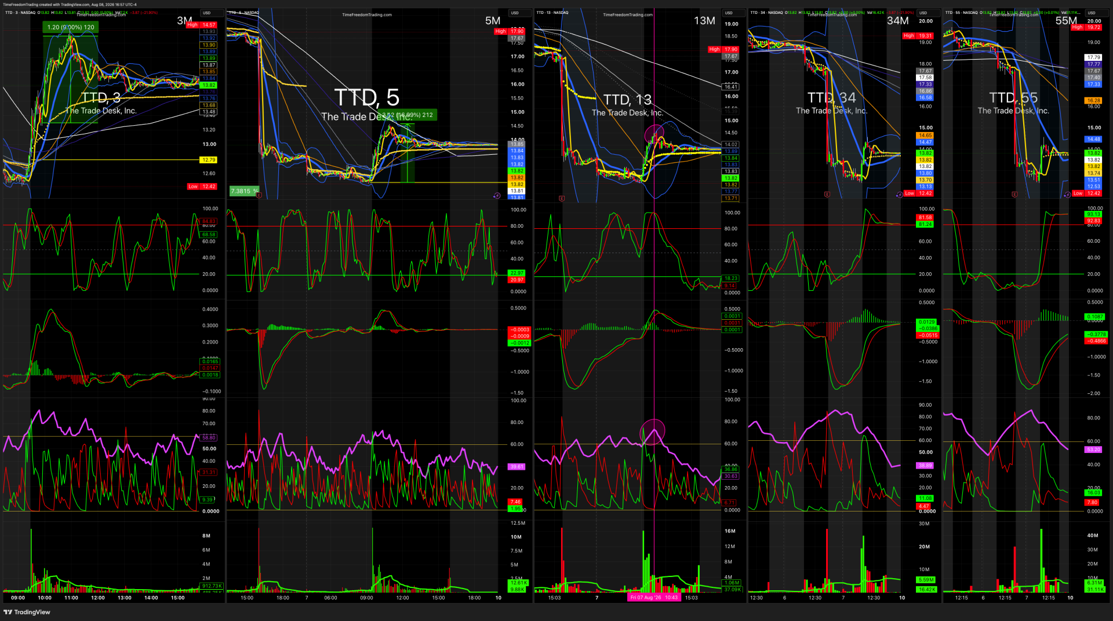Click the green 7.3815 % label
This screenshot has width=1113, height=621.
pos(244,191)
